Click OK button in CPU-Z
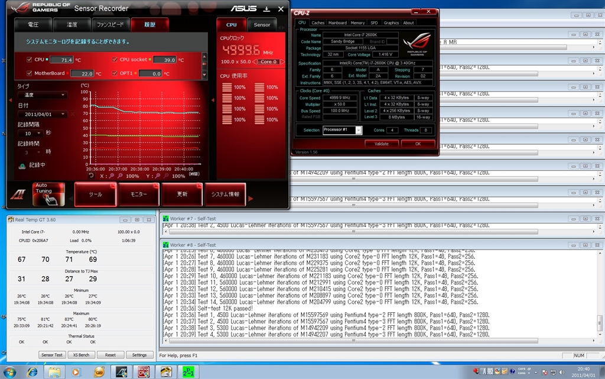Image resolution: width=605 pixels, height=379 pixels. click(x=418, y=144)
